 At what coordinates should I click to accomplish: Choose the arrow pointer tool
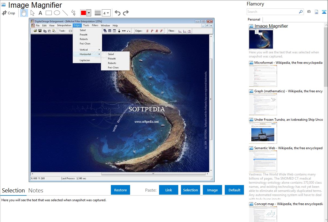(32, 13)
